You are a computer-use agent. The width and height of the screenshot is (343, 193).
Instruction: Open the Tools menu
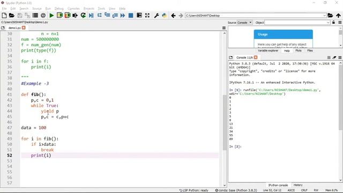(x=101, y=9)
